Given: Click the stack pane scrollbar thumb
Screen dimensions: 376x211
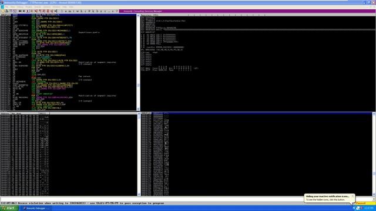Looking at the screenshot, I should (374, 173).
